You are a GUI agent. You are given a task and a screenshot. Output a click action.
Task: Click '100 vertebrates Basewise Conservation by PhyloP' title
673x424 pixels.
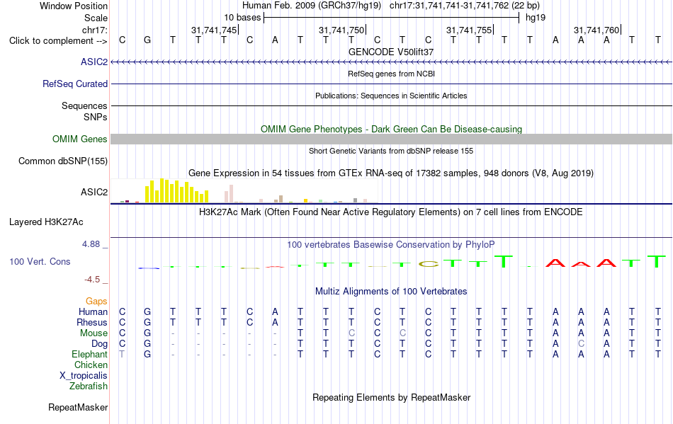point(391,245)
